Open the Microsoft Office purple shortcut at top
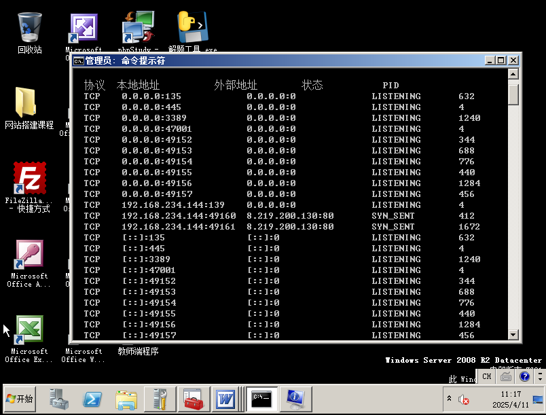Viewport: 546px width, 415px height. (x=84, y=28)
